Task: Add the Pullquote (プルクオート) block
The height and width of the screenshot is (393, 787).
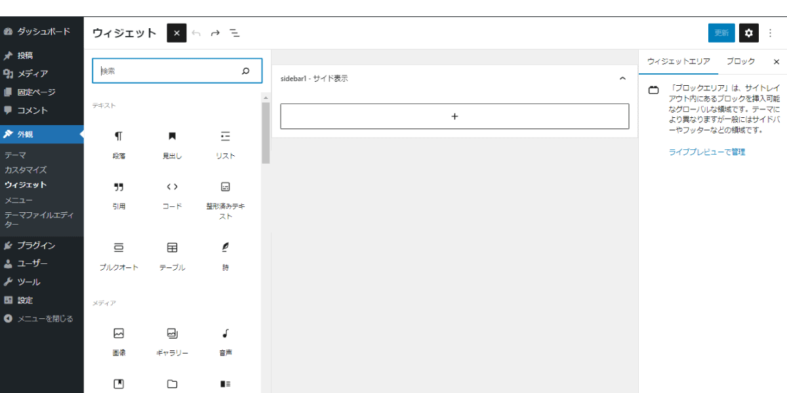Action: tap(119, 256)
